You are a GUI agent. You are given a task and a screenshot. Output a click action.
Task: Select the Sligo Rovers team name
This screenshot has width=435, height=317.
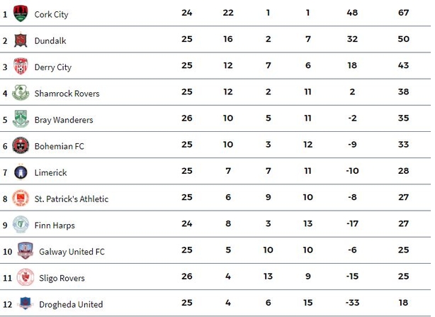62,278
